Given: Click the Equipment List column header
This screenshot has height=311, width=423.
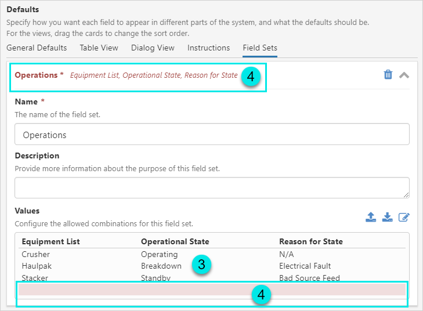Looking at the screenshot, I should 50,241.
